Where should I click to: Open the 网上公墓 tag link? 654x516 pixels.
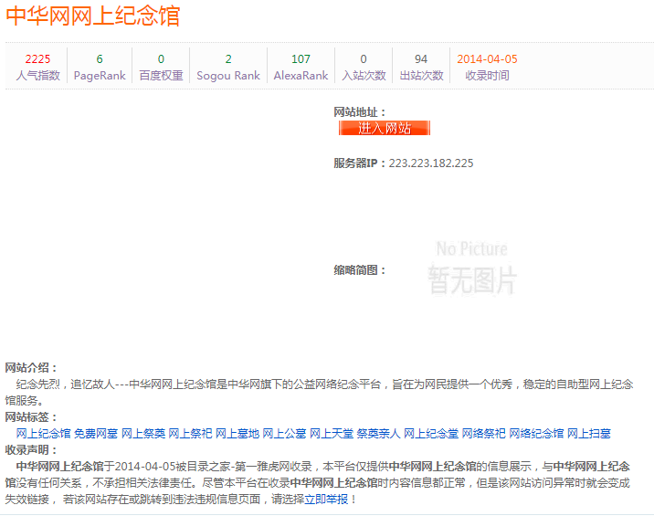[284, 434]
